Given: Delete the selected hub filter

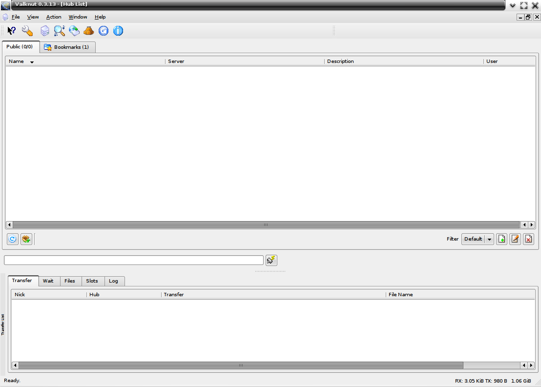Looking at the screenshot, I should point(529,239).
